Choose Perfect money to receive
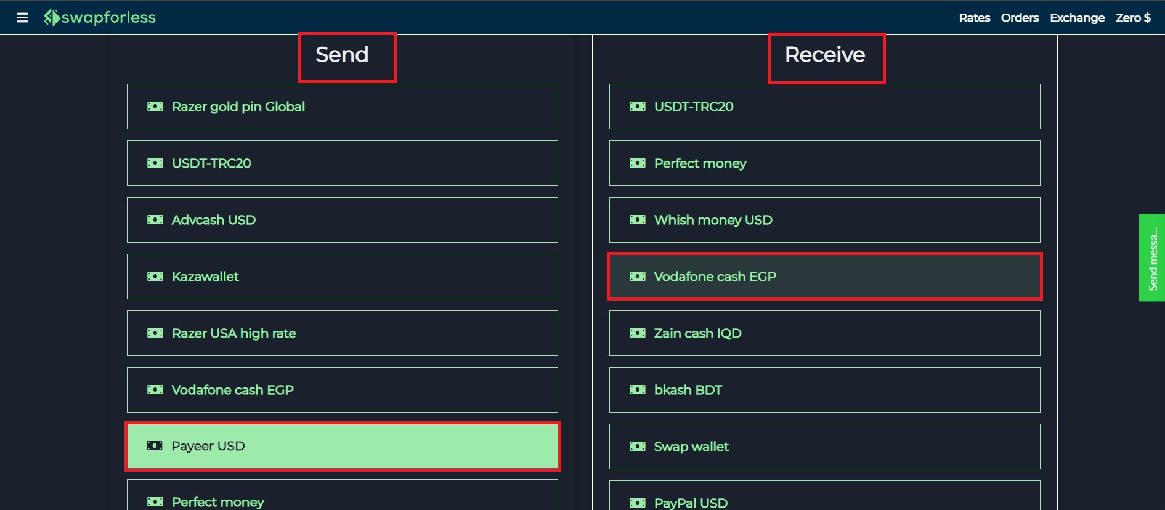The height and width of the screenshot is (510, 1165). pos(825,163)
